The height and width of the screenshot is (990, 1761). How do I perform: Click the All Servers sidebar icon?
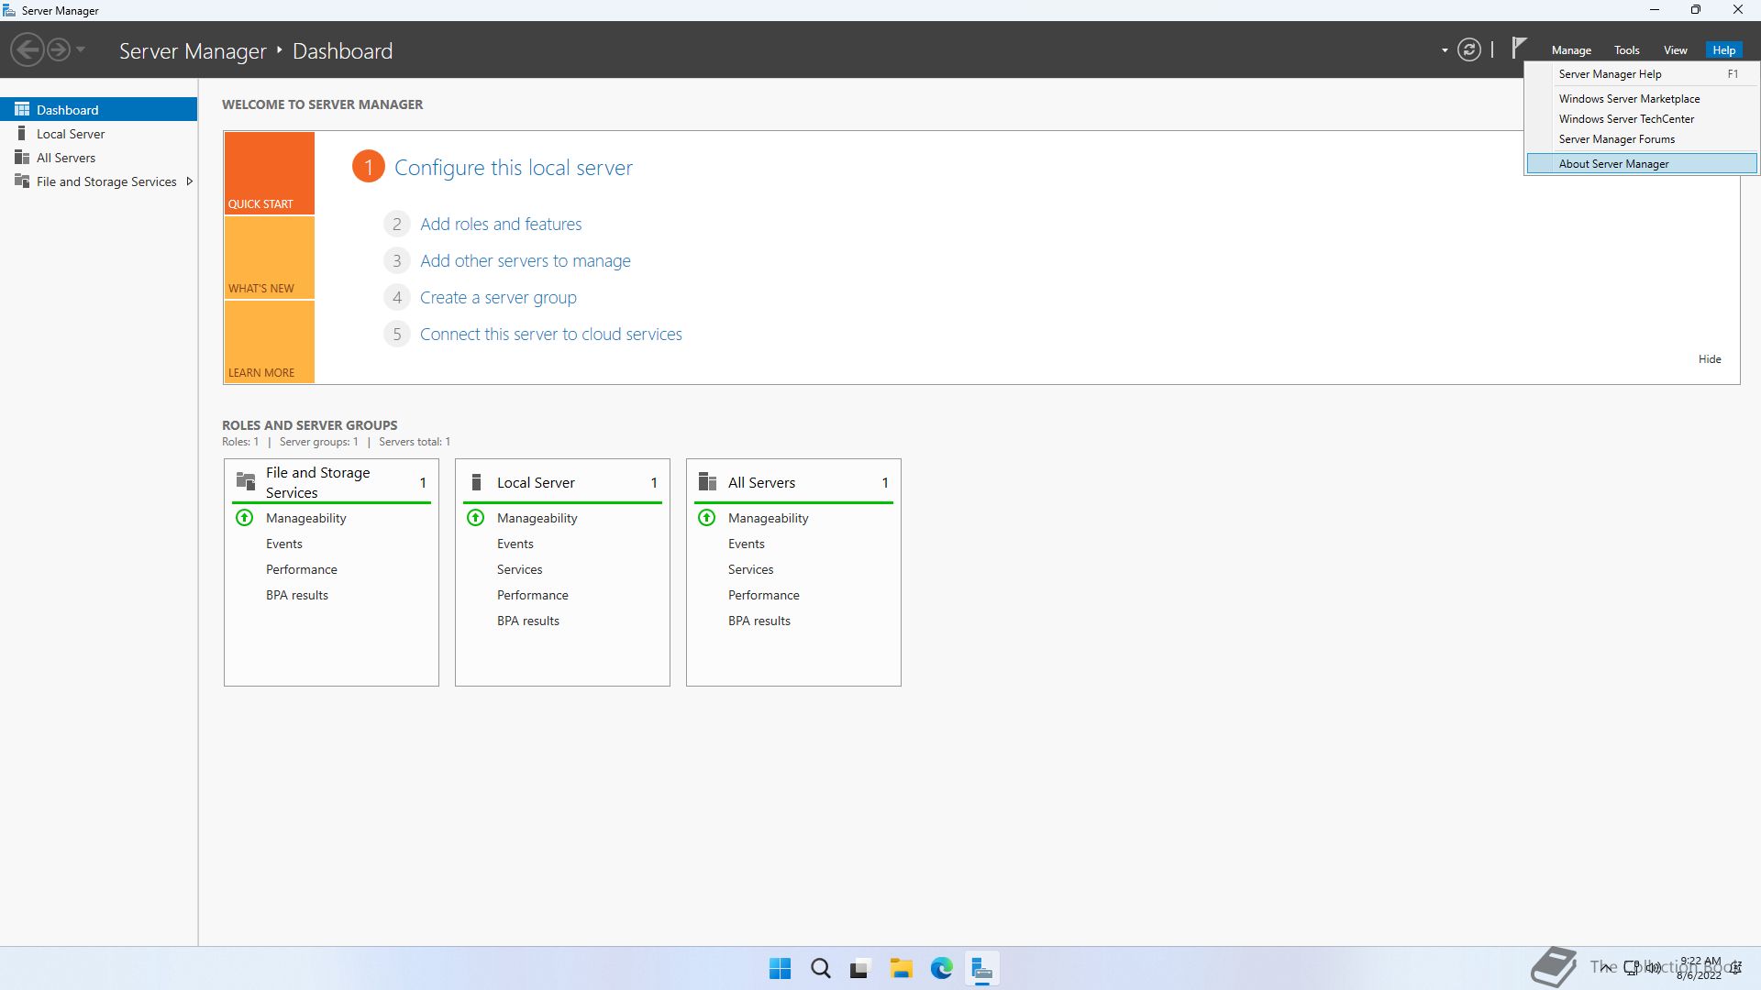click(22, 158)
